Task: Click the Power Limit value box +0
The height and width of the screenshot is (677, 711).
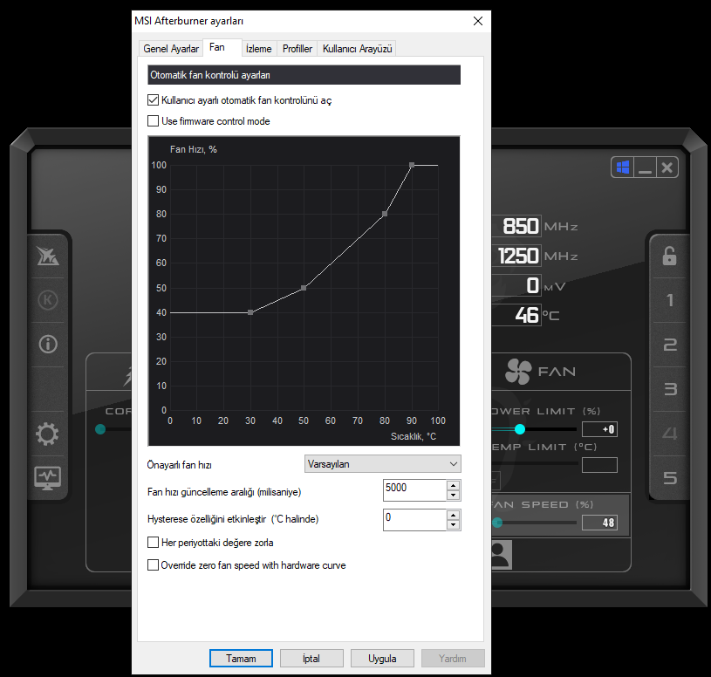Action: click(x=599, y=429)
